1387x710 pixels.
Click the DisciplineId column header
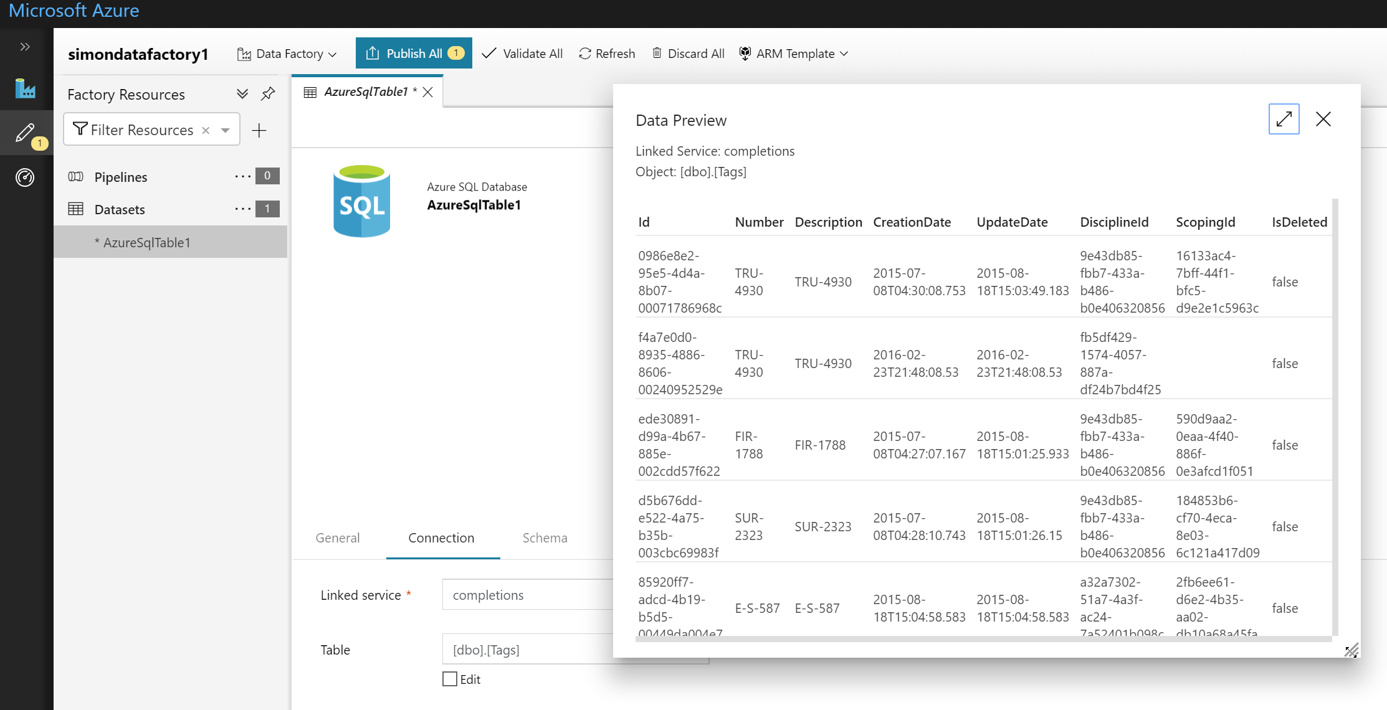point(1114,222)
